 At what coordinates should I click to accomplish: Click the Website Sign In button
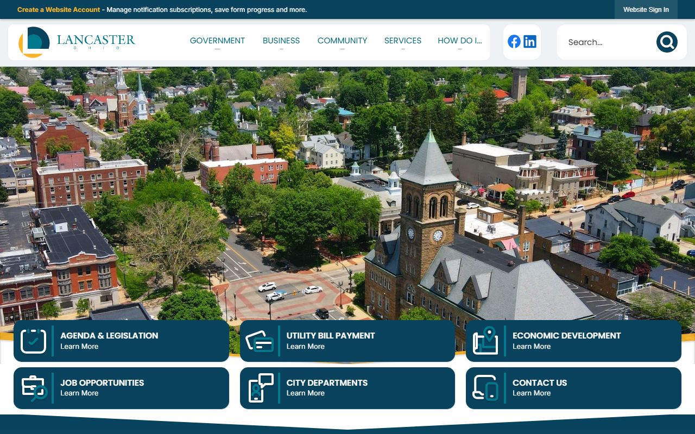pyautogui.click(x=646, y=10)
